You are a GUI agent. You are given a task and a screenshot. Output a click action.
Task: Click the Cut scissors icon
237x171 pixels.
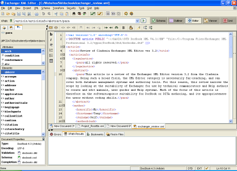pyautogui.click(x=56, y=14)
